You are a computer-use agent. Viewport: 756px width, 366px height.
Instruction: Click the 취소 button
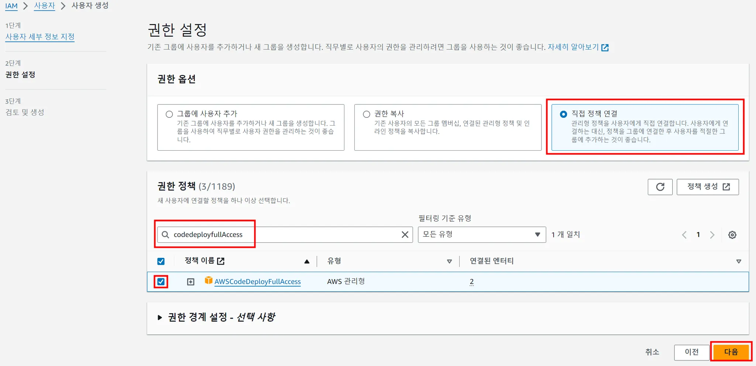pyautogui.click(x=652, y=352)
